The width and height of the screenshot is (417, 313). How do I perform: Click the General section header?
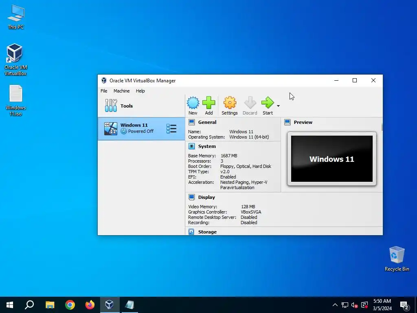[207, 122]
